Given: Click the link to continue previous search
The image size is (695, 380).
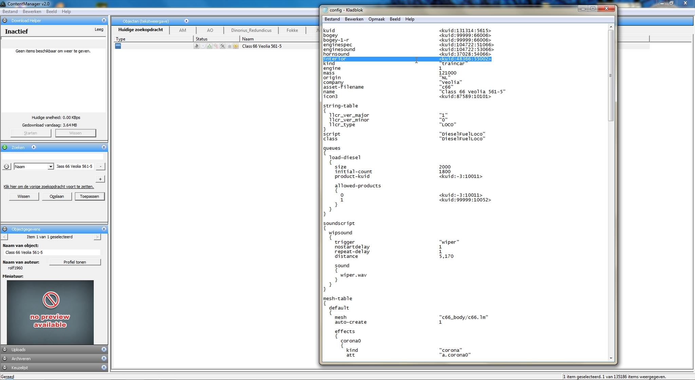Looking at the screenshot, I should click(49, 187).
